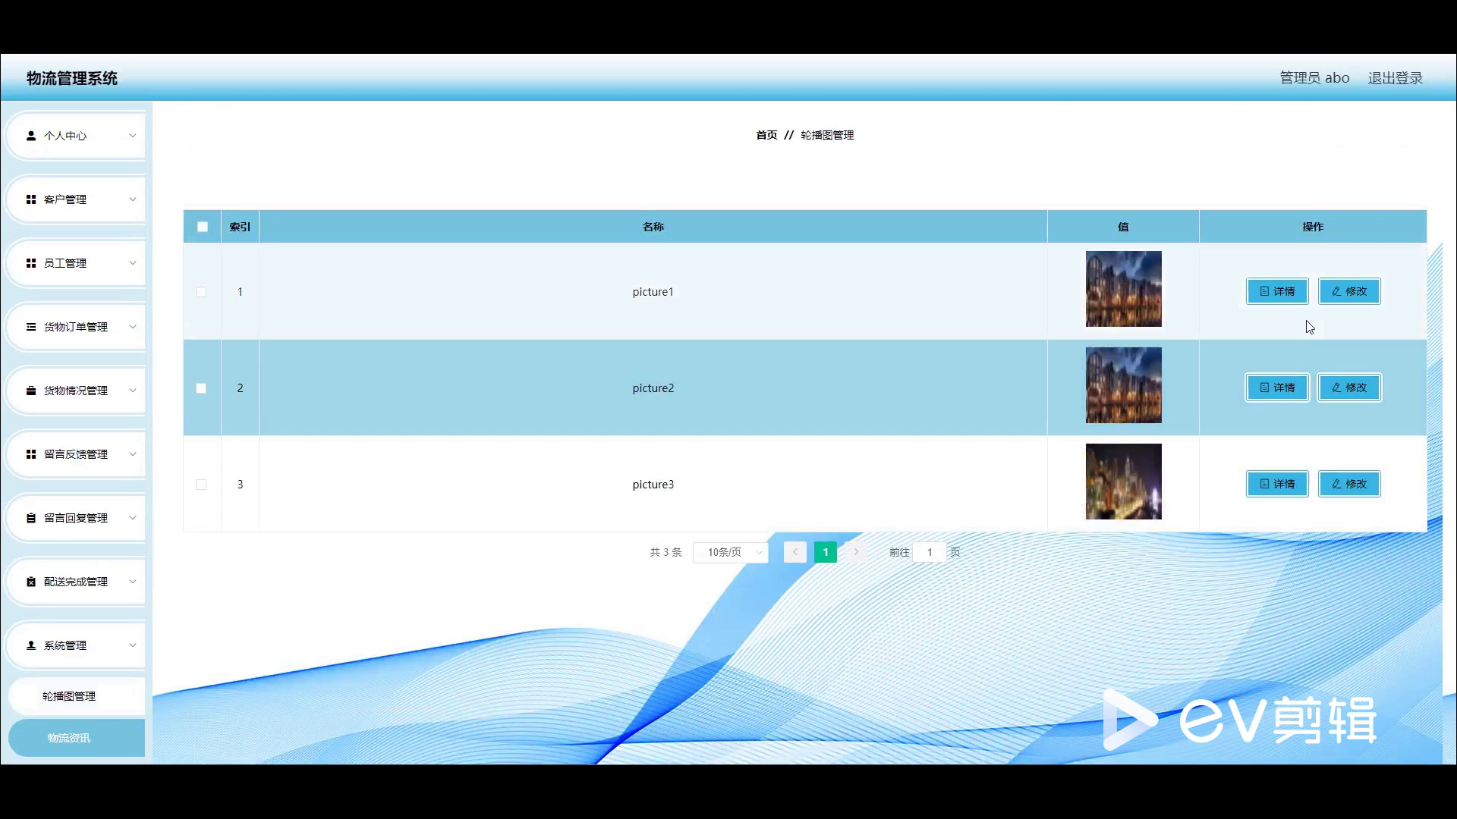Expand the 货物订单管理 menu chevron
This screenshot has width=1457, height=819.
click(133, 327)
